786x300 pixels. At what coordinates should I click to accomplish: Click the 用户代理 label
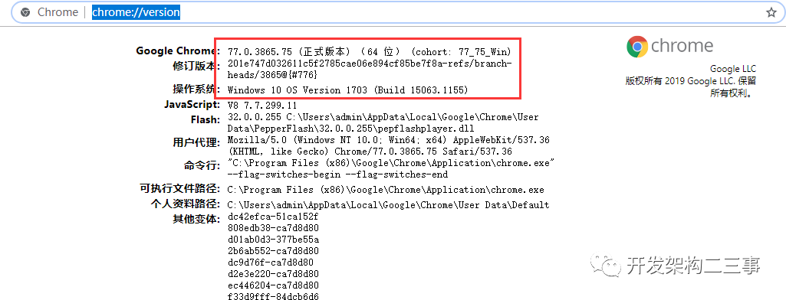click(x=196, y=142)
